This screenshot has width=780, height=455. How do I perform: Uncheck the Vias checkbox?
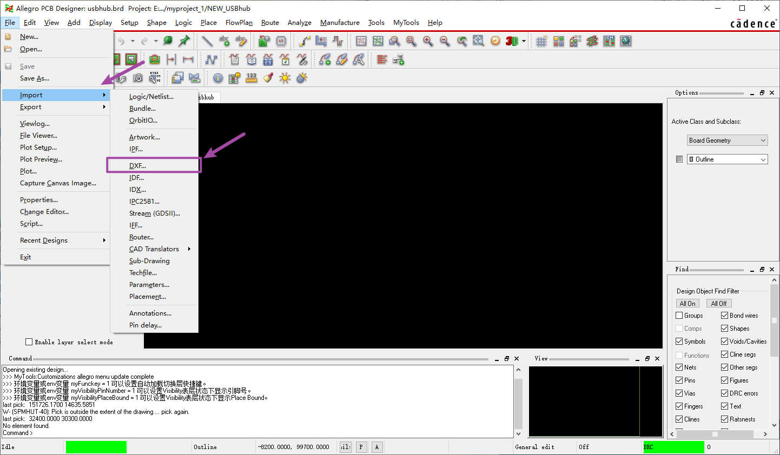pyautogui.click(x=679, y=393)
